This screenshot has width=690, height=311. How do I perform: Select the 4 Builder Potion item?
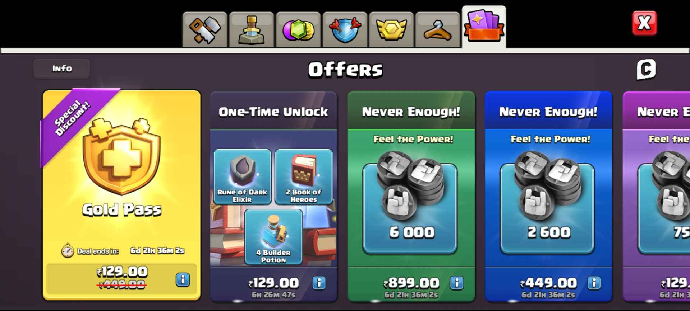click(x=273, y=237)
